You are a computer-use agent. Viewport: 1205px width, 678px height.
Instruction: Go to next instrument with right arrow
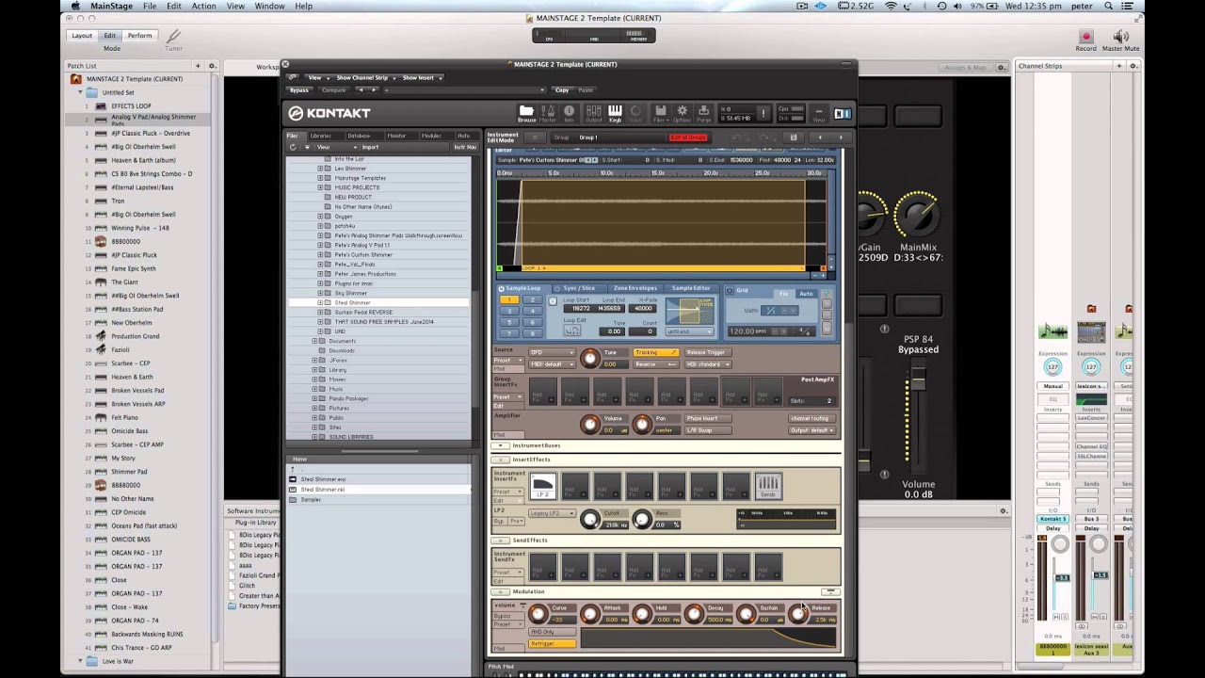point(841,137)
